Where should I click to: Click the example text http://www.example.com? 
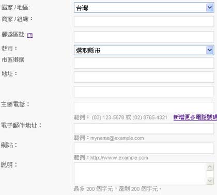tap(119, 158)
